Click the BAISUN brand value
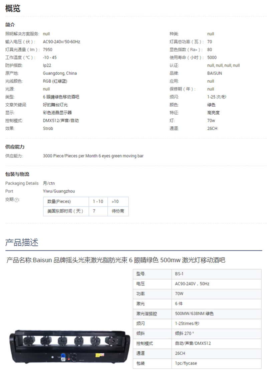The image size is (267, 375). [214, 73]
